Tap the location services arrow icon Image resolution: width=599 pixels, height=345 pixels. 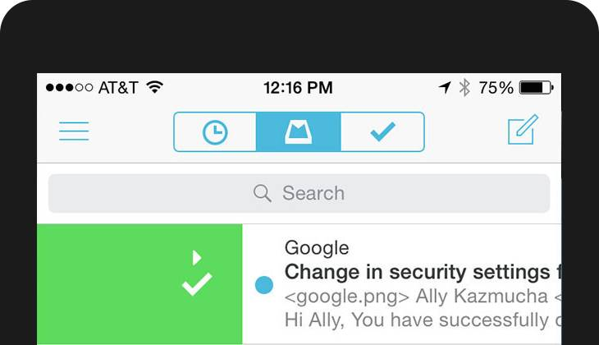pos(444,88)
